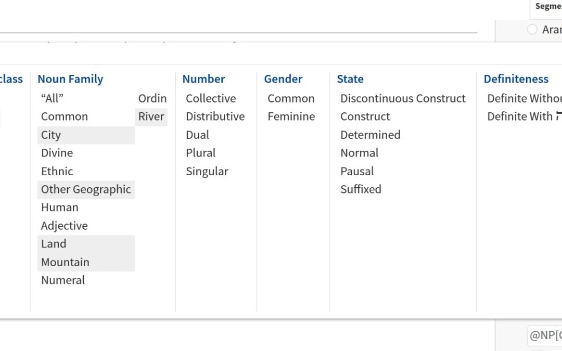Screen dimensions: 562x351
Task: Select Discontinuous Construct state option
Action: (x=403, y=98)
